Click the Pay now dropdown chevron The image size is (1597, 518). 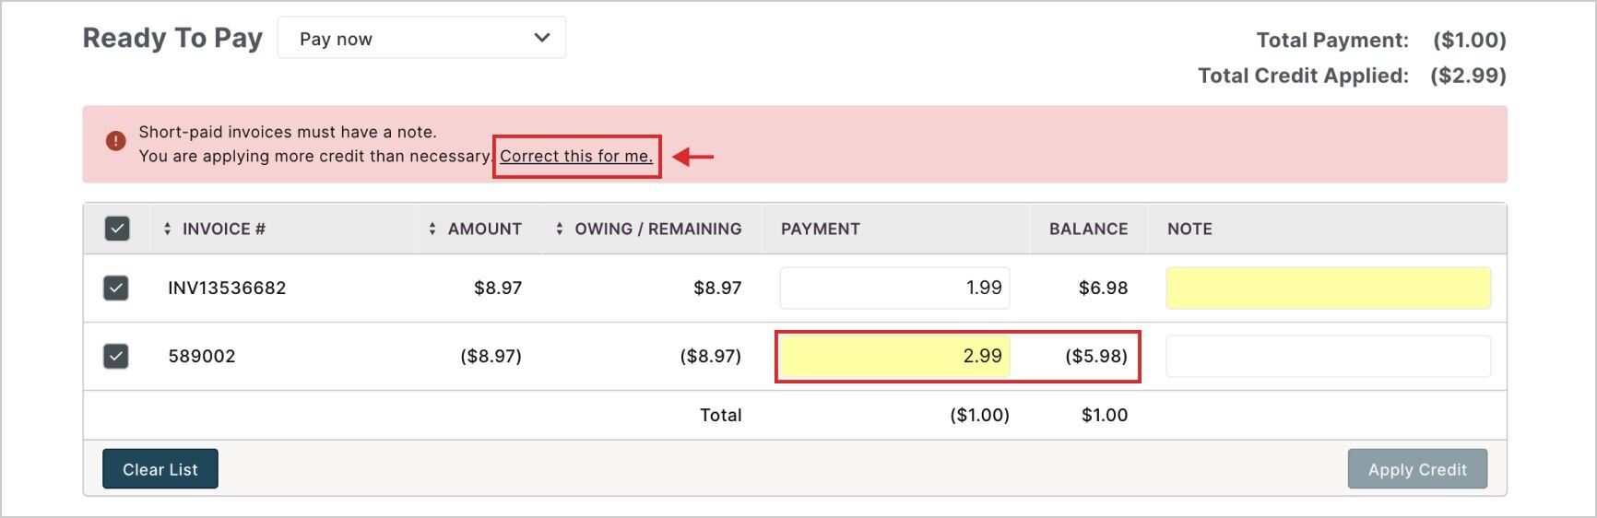[x=542, y=39]
